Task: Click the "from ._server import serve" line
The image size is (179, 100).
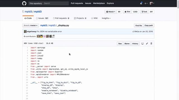Action: (43, 66)
